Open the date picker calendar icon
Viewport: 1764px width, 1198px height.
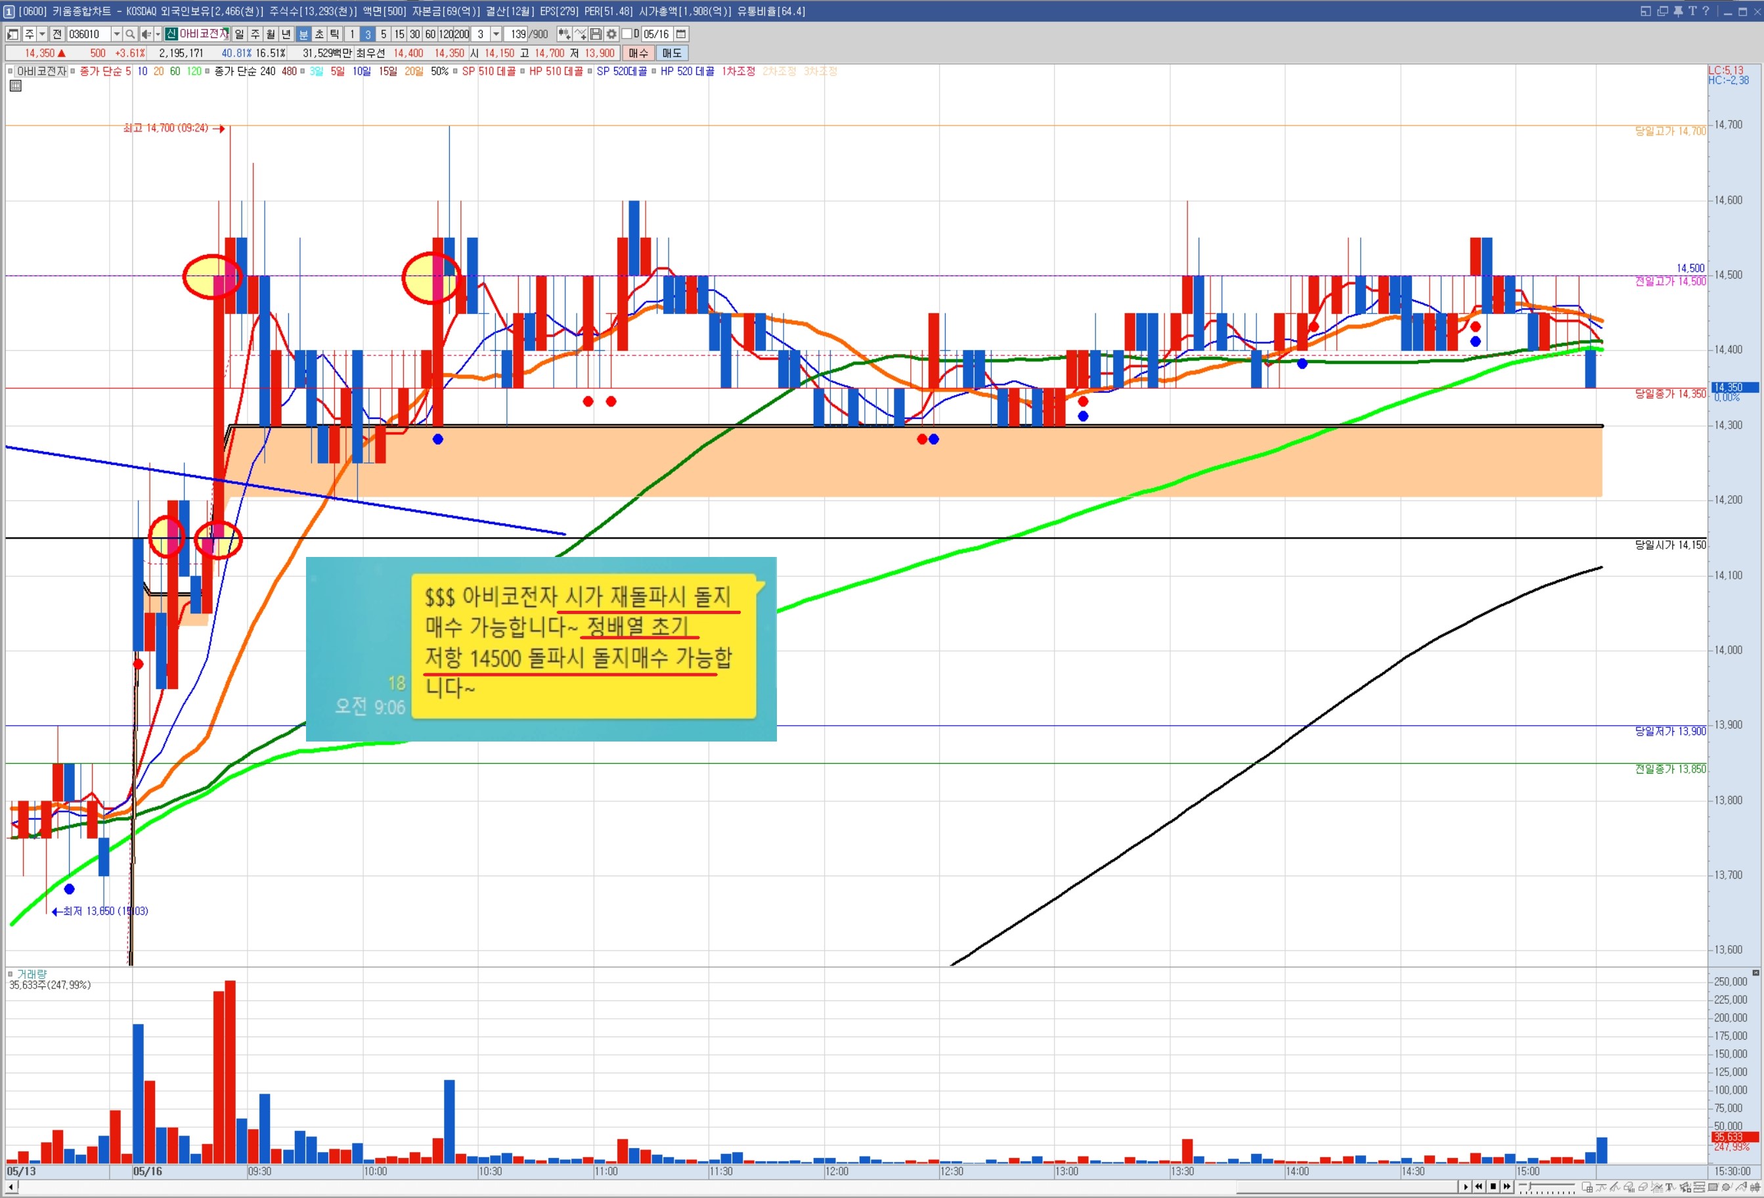pos(681,34)
